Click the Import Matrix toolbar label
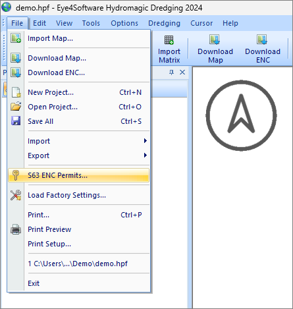This screenshot has height=309, width=293. [169, 55]
